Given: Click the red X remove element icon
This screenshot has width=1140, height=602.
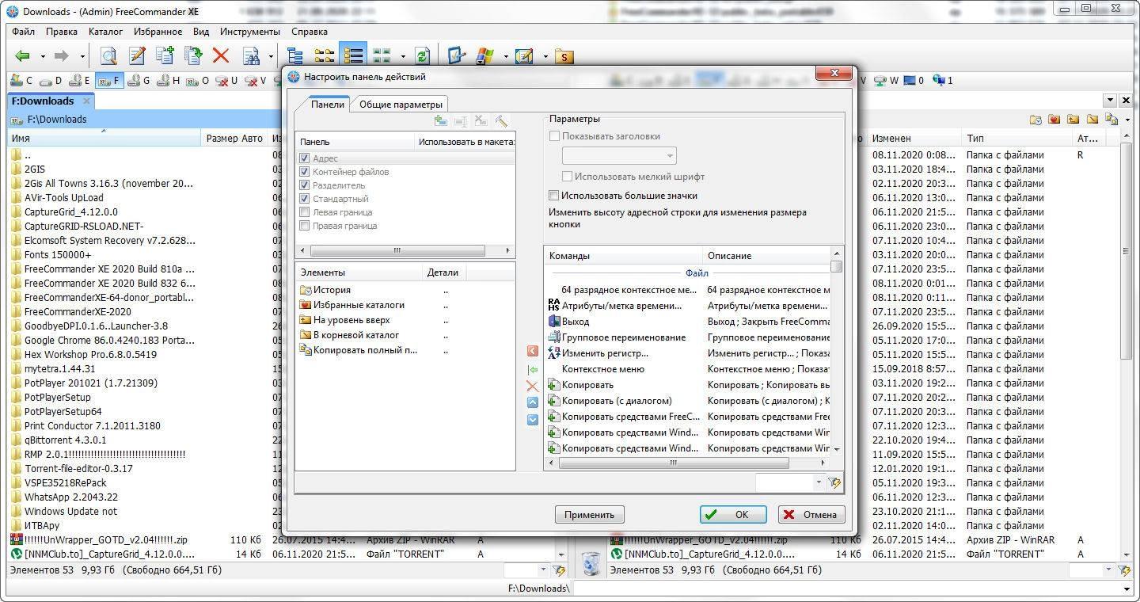Looking at the screenshot, I should point(532,387).
